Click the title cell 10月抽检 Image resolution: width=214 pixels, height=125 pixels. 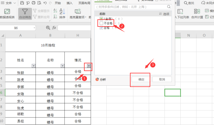(x=48, y=45)
